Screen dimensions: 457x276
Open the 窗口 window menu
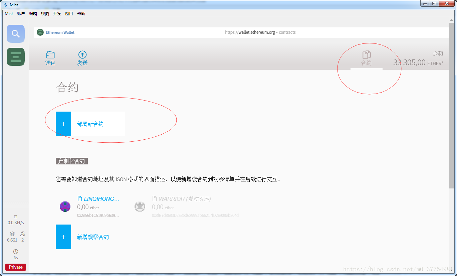point(69,14)
